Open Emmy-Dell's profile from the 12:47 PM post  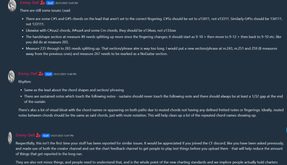[25, 135]
